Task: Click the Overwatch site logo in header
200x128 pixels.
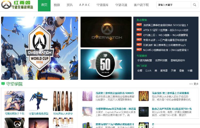Action: pyautogui.click(x=17, y=5)
